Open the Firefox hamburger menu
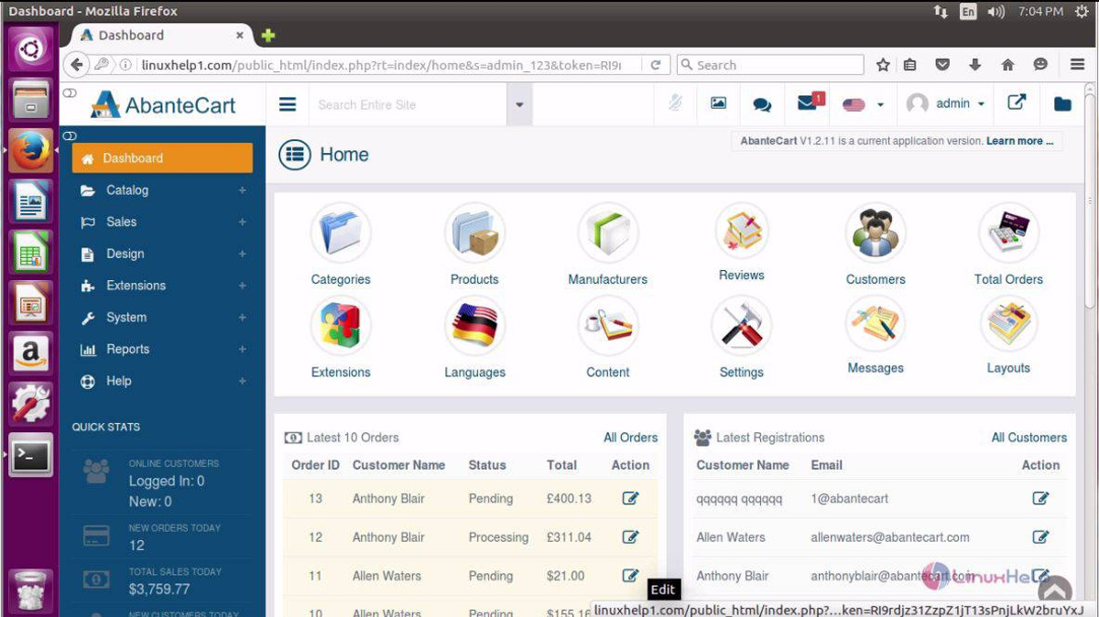The width and height of the screenshot is (1099, 617). 1077,65
